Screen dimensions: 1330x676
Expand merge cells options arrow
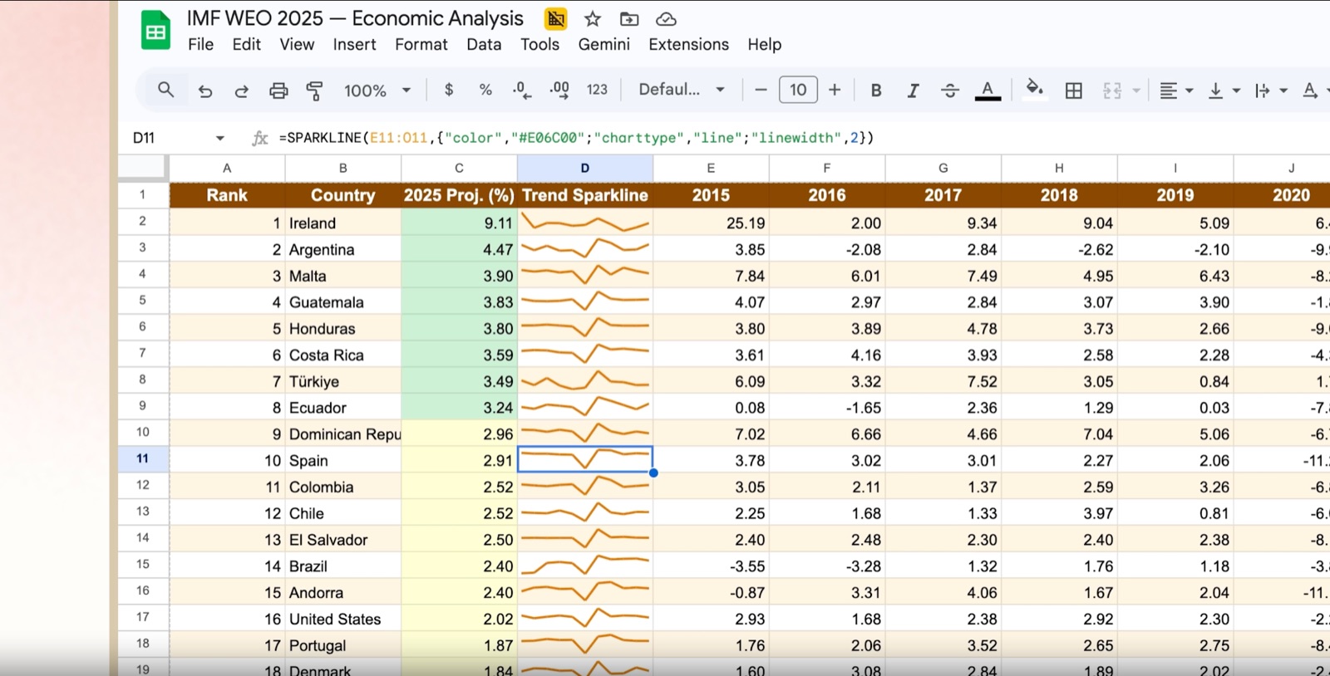click(x=1136, y=91)
